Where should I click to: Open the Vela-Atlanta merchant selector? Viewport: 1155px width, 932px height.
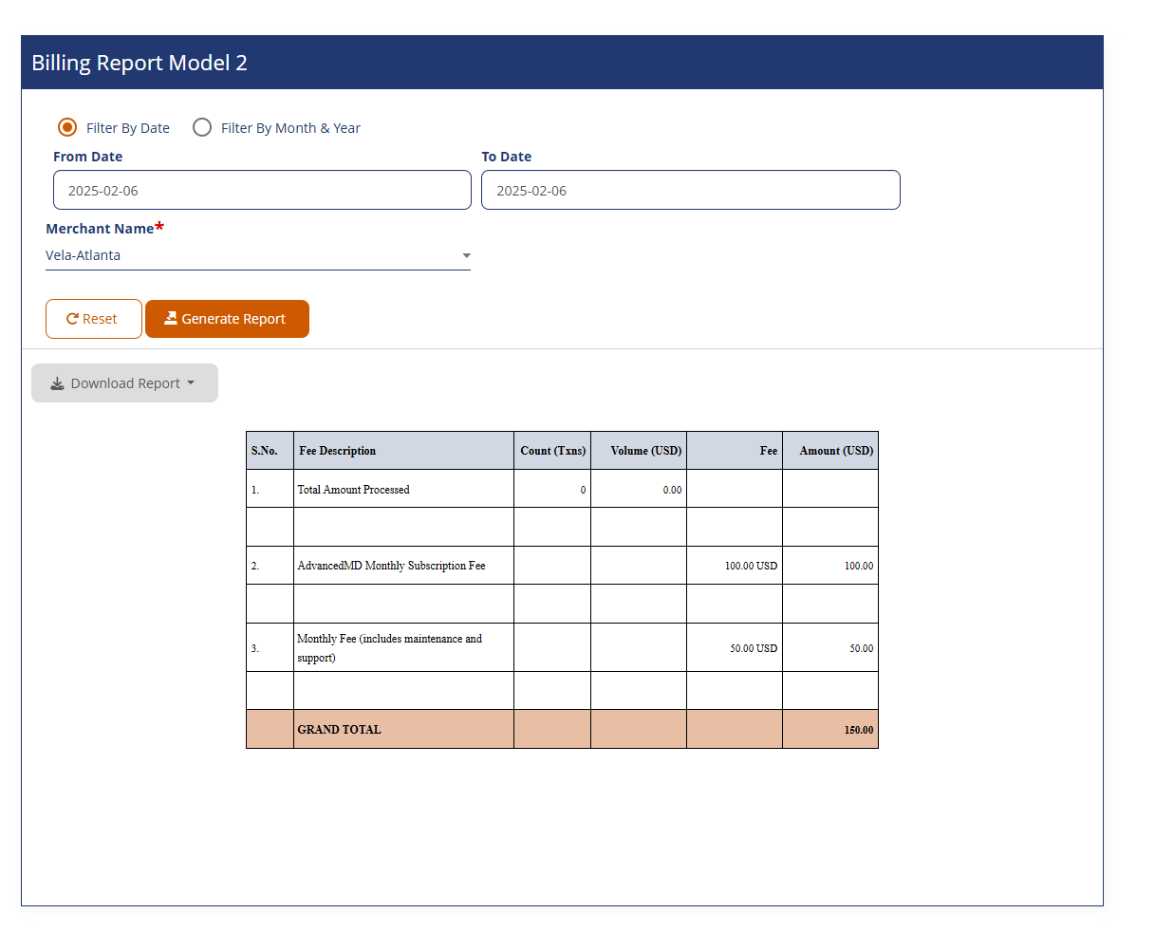256,255
